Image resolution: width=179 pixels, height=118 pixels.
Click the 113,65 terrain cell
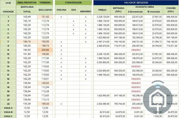pyautogui.click(x=45, y=95)
